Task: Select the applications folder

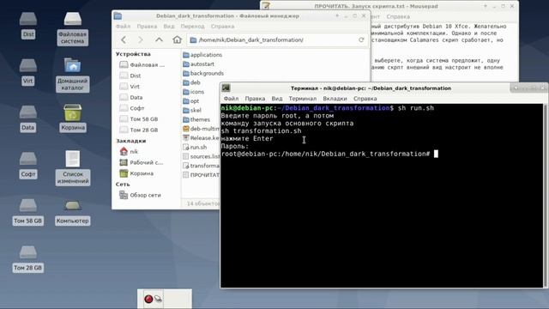Action: [202, 55]
